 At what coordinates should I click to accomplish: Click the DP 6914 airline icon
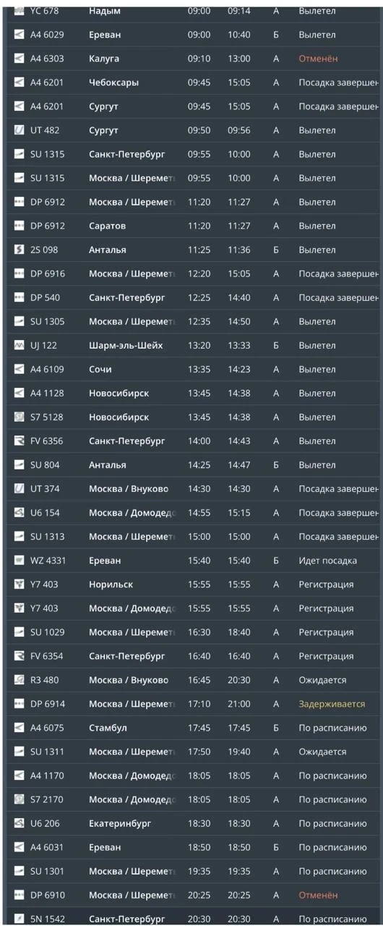20,703
